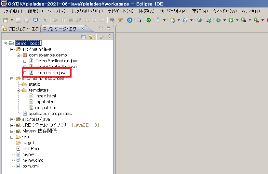Select application.properties file
This screenshot has width=268, height=174.
click(x=50, y=113)
